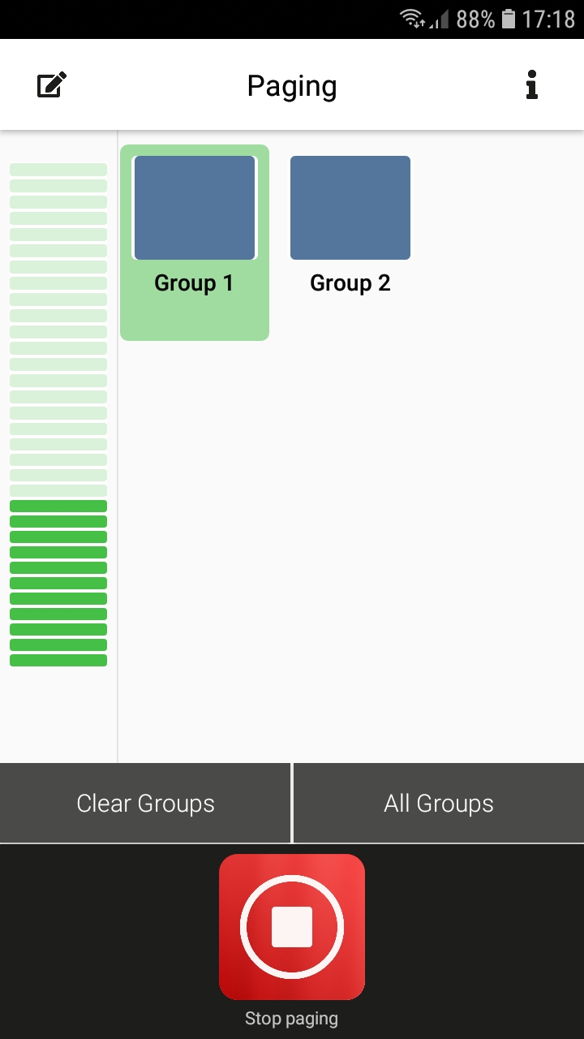Toggle the Group 2 blue square

(x=350, y=208)
